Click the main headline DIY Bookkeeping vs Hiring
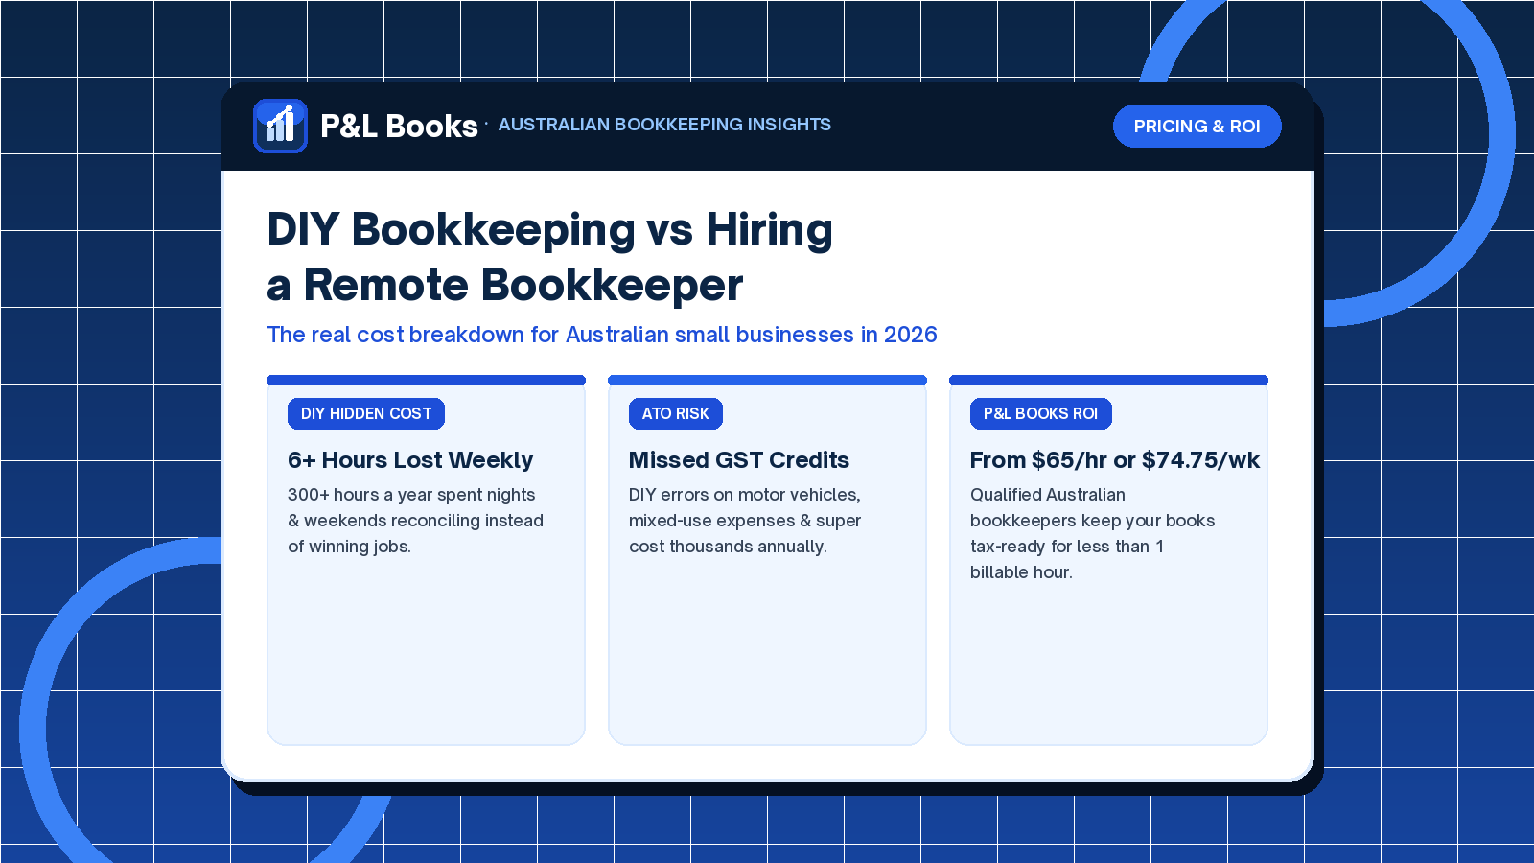This screenshot has width=1534, height=863. pyautogui.click(x=550, y=257)
